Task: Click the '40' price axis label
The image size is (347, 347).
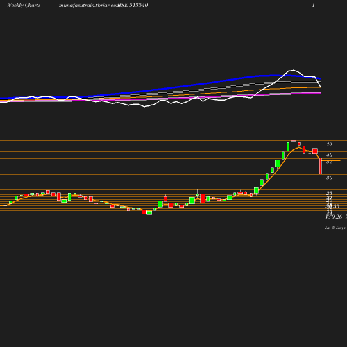Action: pyautogui.click(x=329, y=155)
